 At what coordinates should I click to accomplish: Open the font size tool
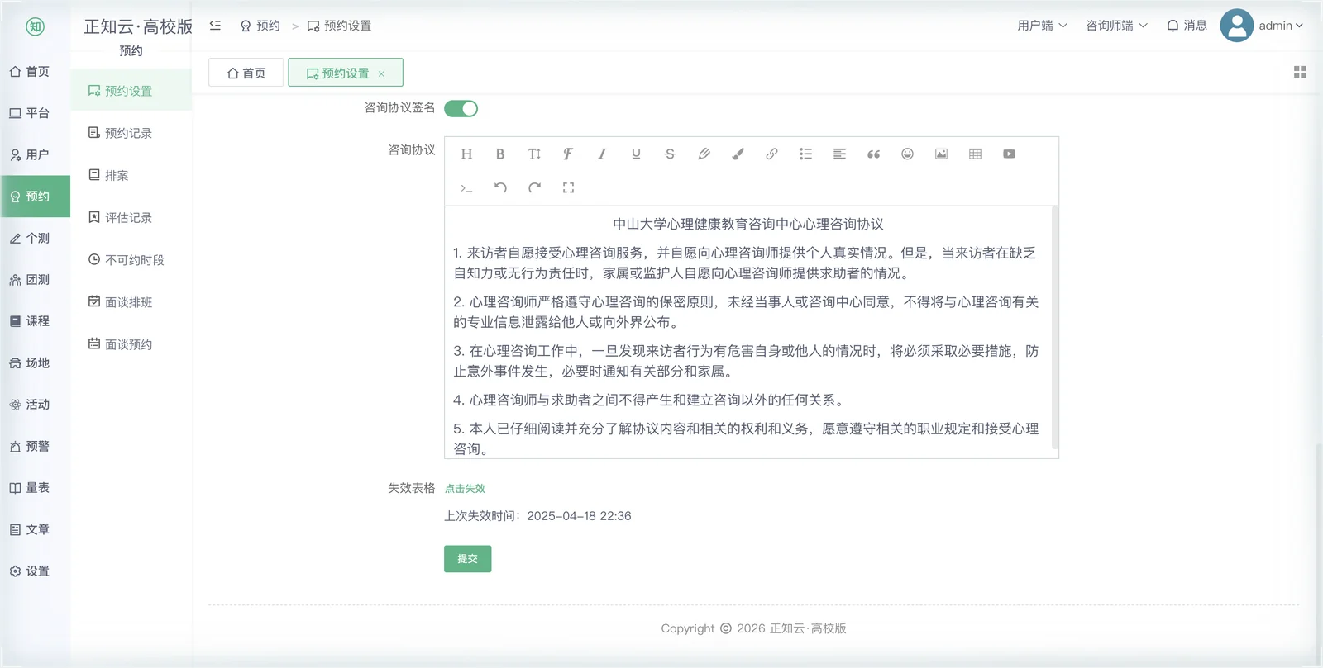click(x=534, y=154)
